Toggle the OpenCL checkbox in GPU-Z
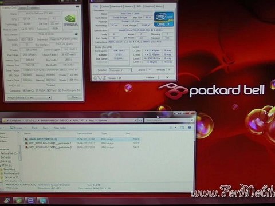Screen dimensions: 275x206 (x=24, y=90)
